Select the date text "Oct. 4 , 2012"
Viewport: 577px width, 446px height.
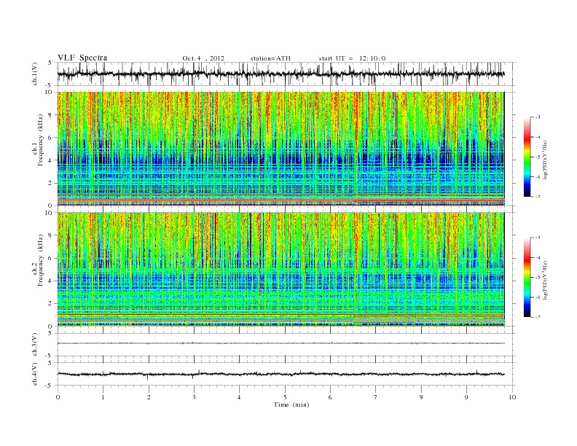[203, 58]
